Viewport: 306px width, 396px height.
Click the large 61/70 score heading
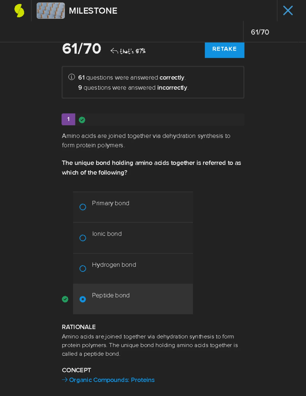click(82, 49)
